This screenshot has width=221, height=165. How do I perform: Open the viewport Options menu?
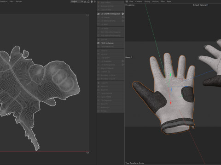click(x=155, y=1)
